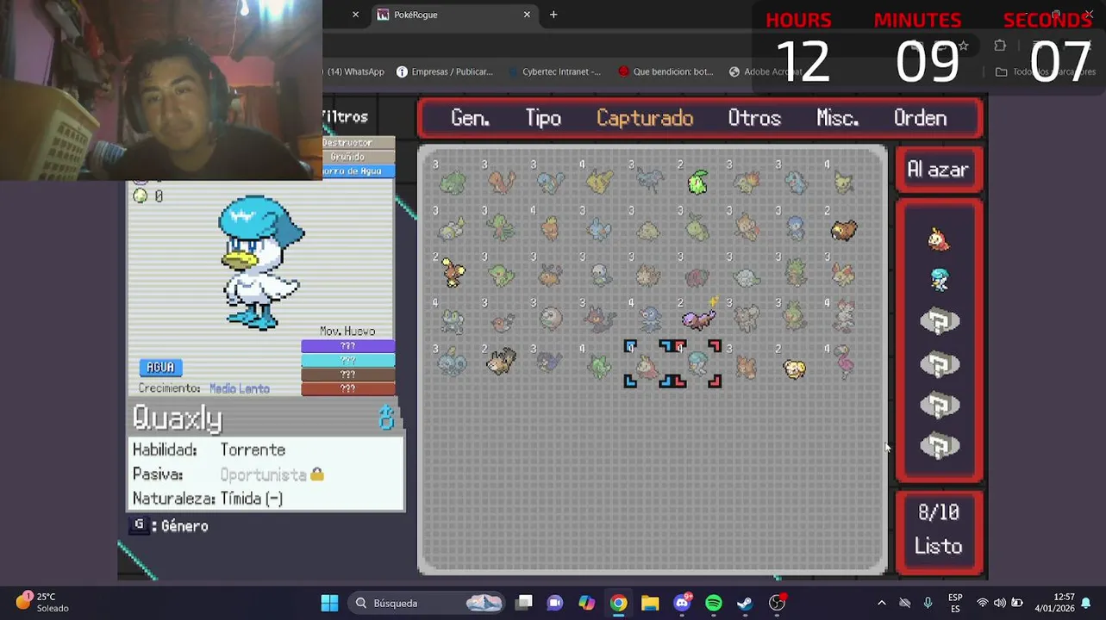The height and width of the screenshot is (620, 1106).
Task: Choose Piplup in the starter grid
Action: 796,228
